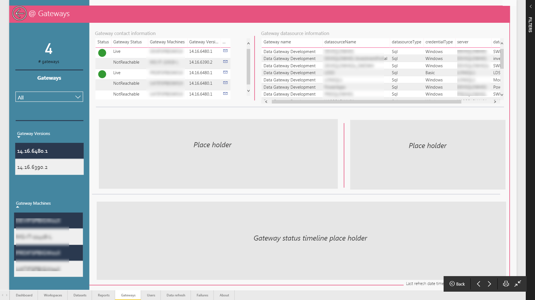Go to next page with right chevron
The image size is (535, 300).
tap(489, 284)
